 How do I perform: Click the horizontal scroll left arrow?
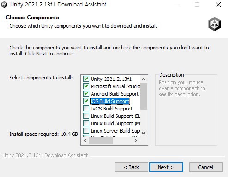85,141
